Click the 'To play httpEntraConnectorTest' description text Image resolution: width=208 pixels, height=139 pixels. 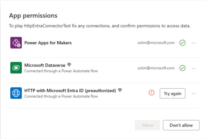100,26
